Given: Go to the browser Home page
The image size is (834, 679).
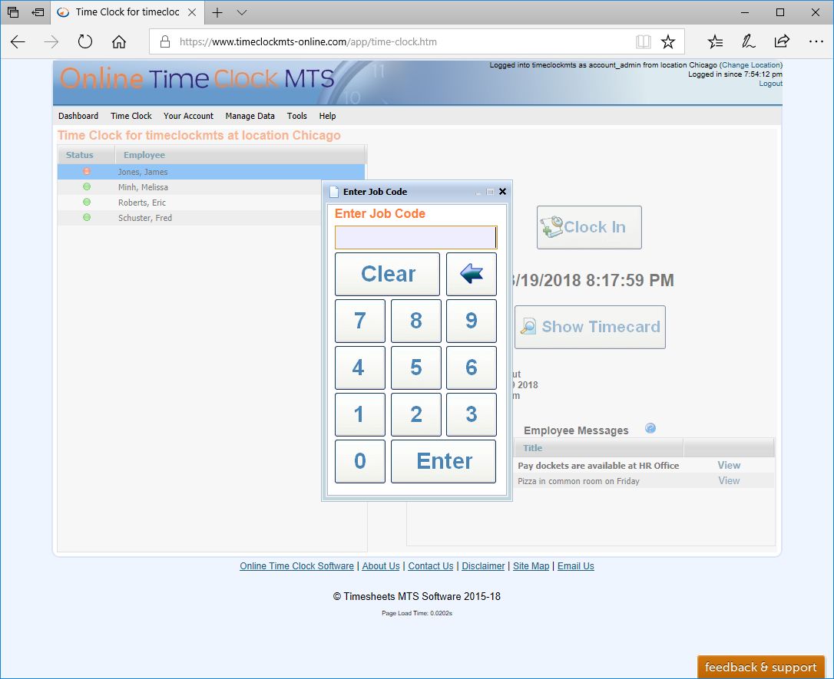Looking at the screenshot, I should click(x=118, y=41).
